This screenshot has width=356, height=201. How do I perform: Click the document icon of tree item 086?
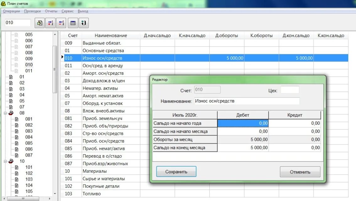coord(17,149)
